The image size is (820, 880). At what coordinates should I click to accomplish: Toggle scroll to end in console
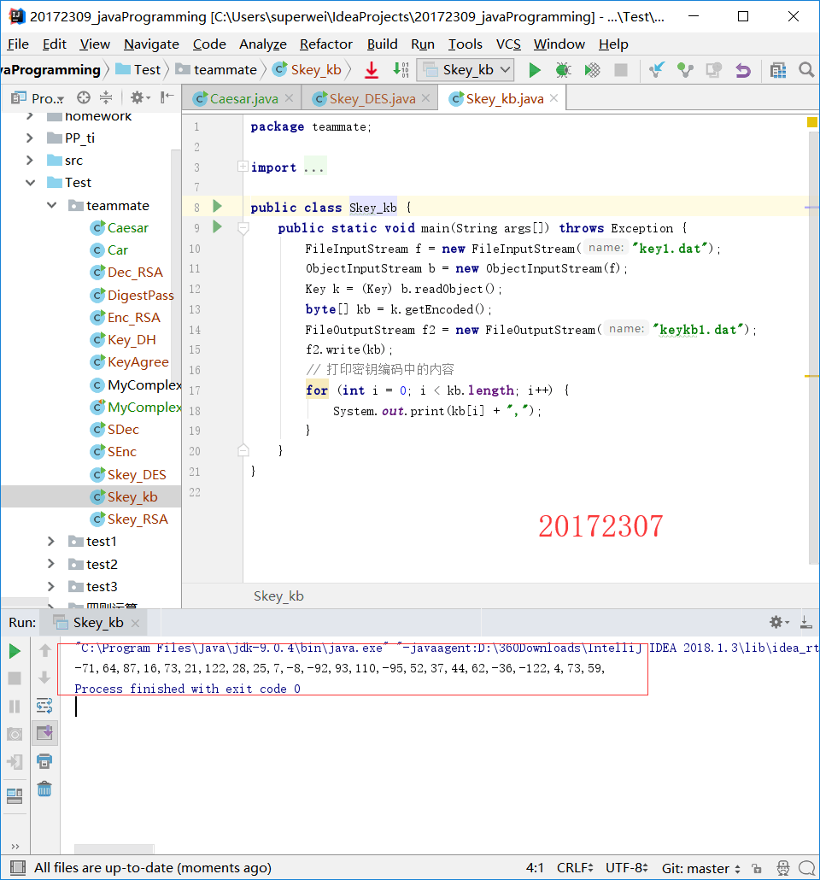pyautogui.click(x=44, y=733)
